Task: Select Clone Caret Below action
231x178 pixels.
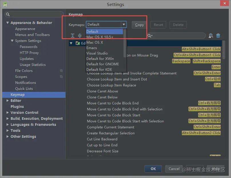Action: pyautogui.click(x=102, y=97)
